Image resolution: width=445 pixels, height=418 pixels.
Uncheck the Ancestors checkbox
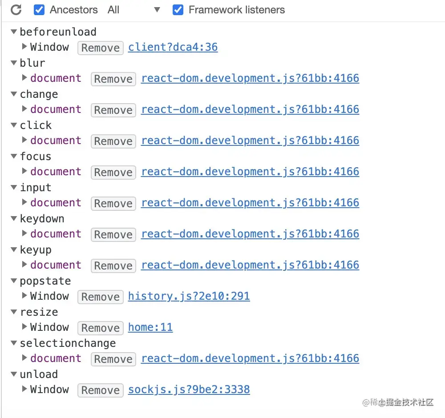coord(39,10)
